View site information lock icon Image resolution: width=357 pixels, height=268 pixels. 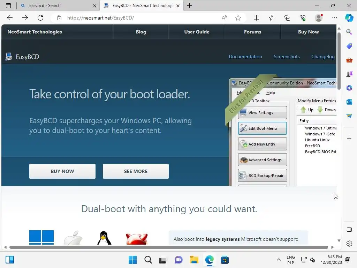point(59,18)
